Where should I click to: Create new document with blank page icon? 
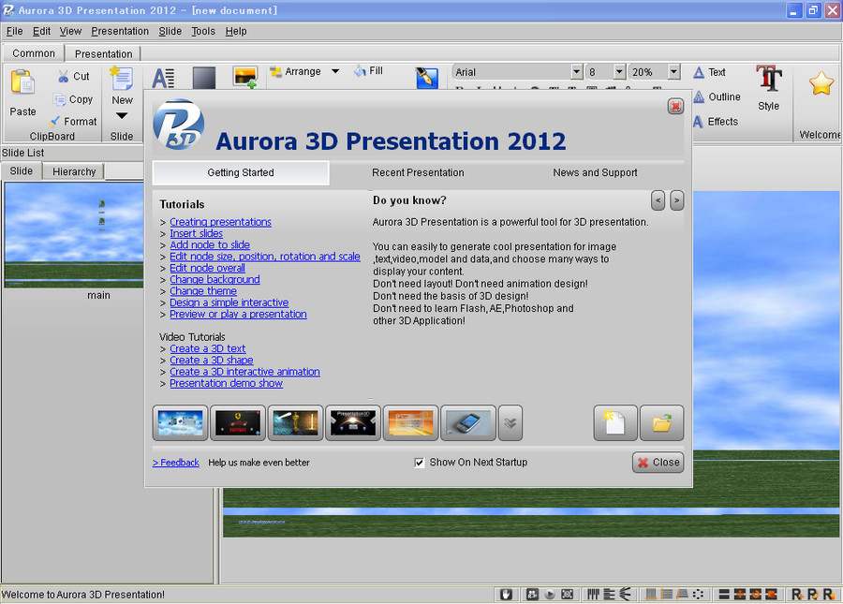point(615,423)
